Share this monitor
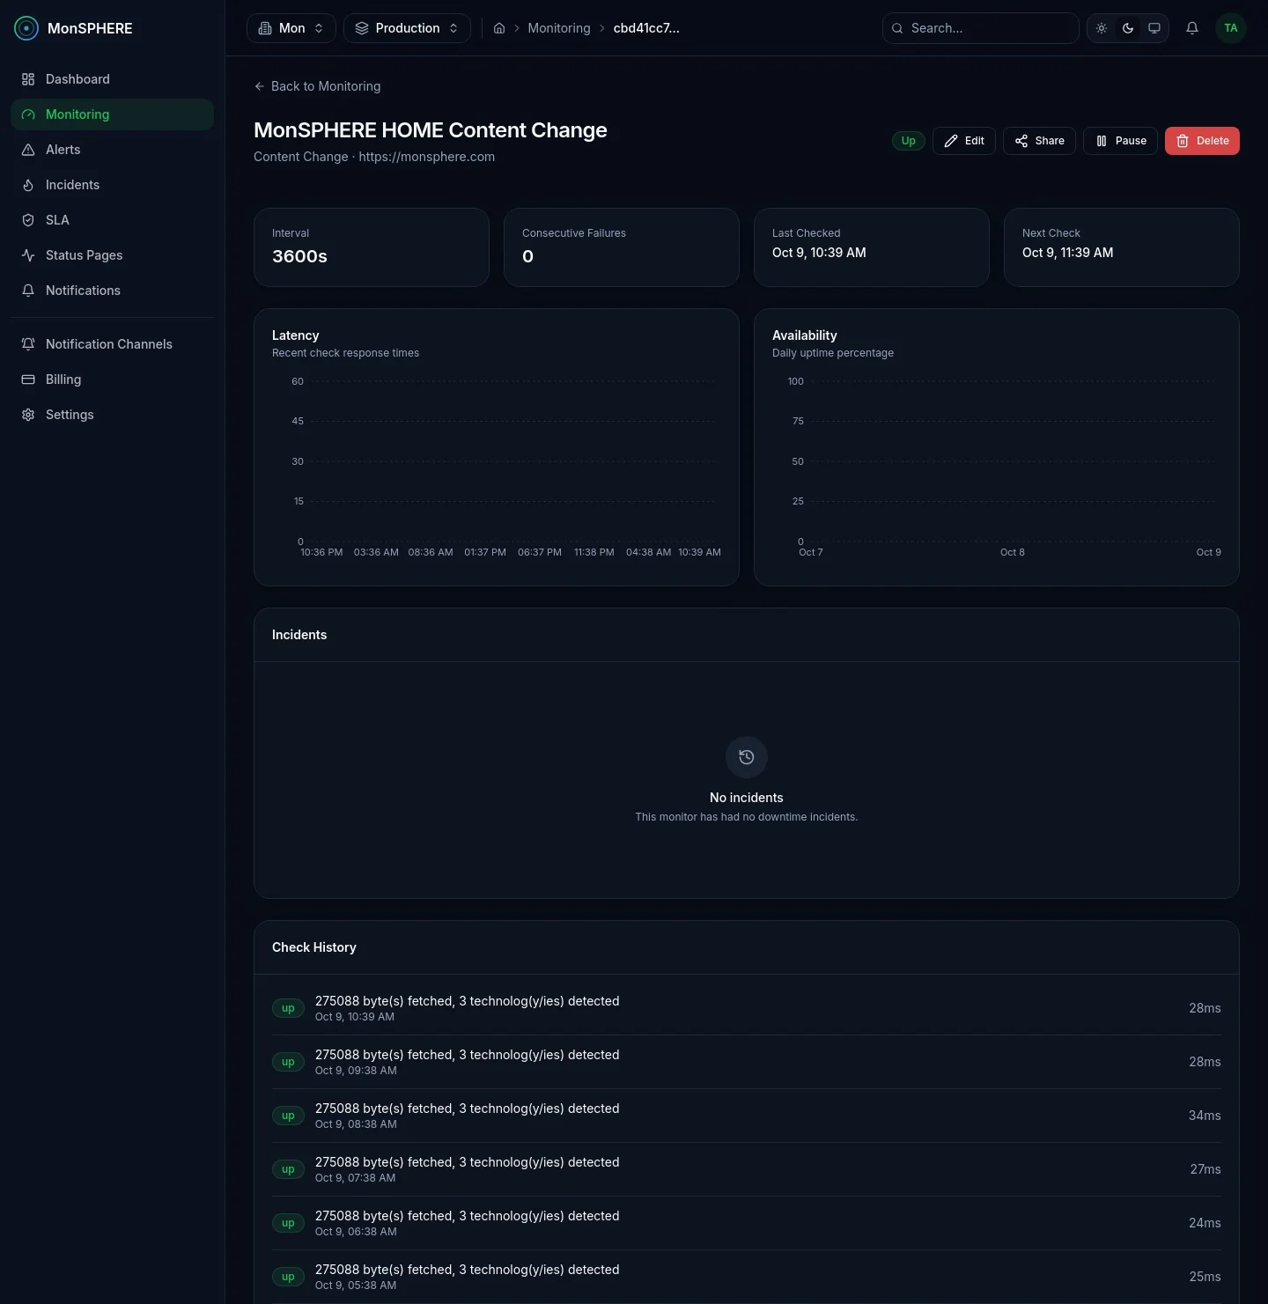This screenshot has width=1268, height=1304. click(1039, 141)
